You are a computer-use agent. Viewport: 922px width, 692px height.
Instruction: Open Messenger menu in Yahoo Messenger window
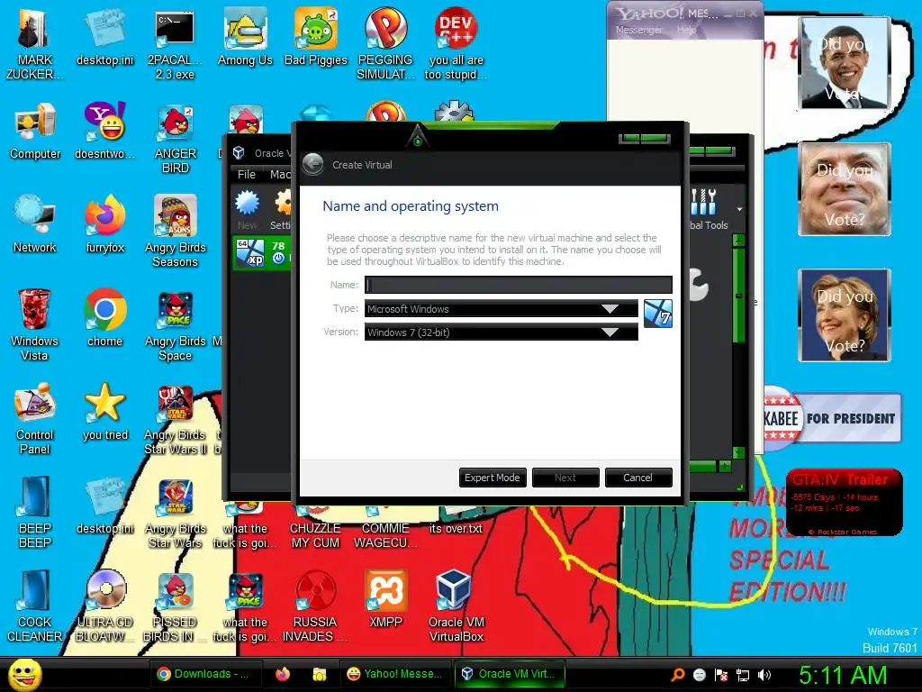coord(638,30)
